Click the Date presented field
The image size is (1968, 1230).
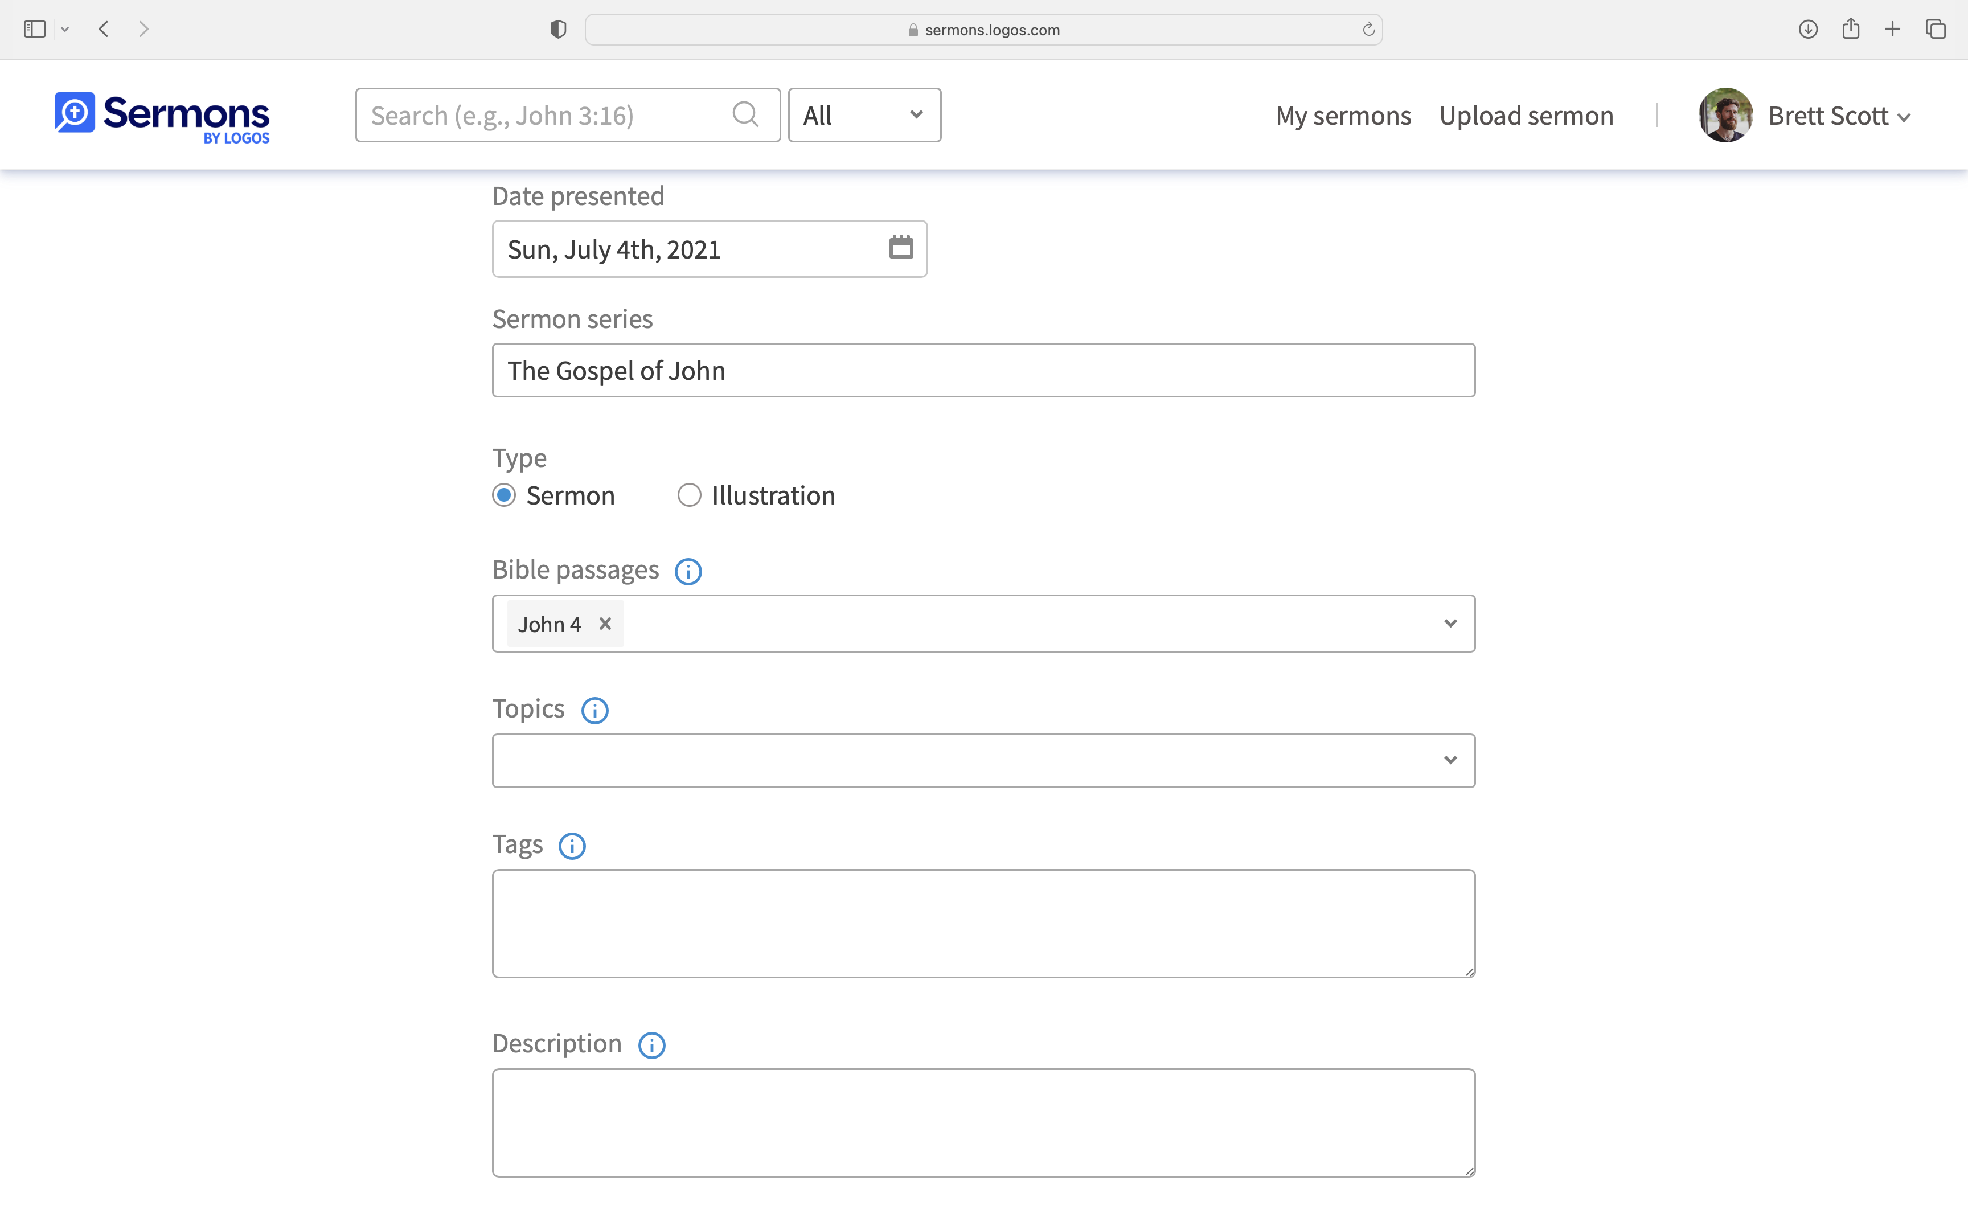(x=709, y=249)
